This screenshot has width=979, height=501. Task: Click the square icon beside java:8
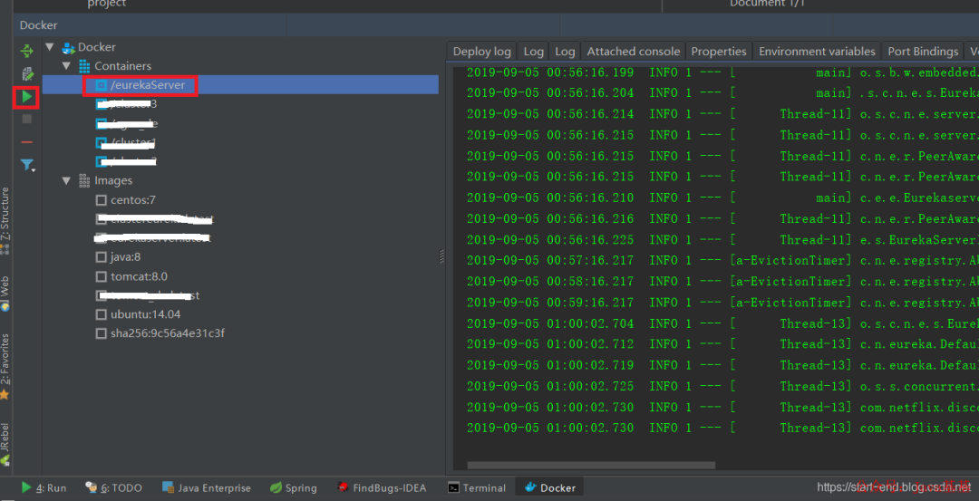click(x=102, y=257)
